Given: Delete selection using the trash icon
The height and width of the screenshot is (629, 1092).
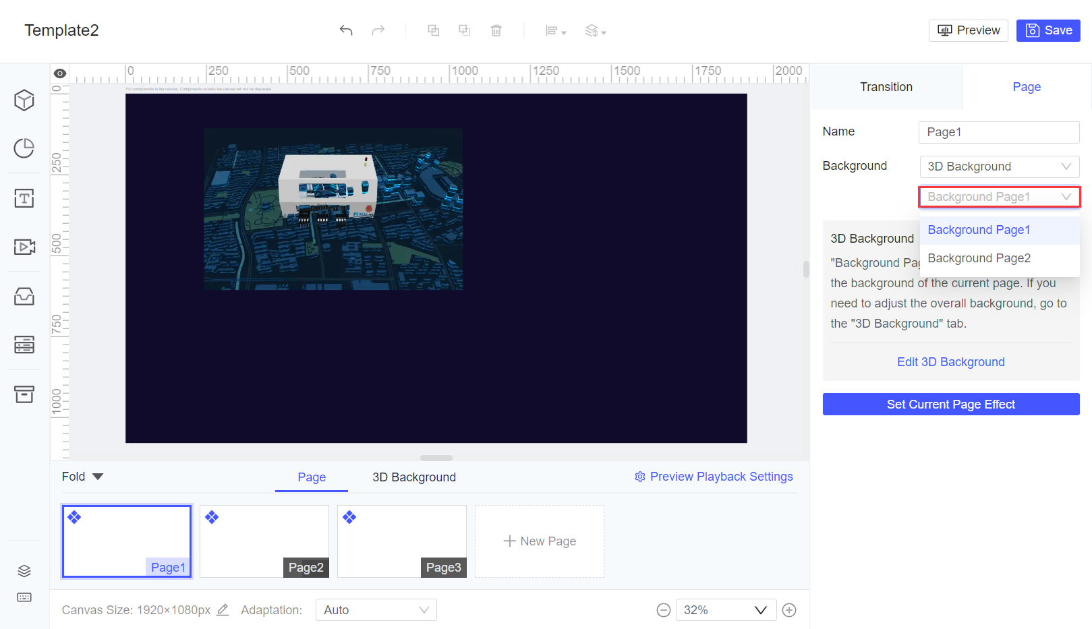Looking at the screenshot, I should coord(496,30).
